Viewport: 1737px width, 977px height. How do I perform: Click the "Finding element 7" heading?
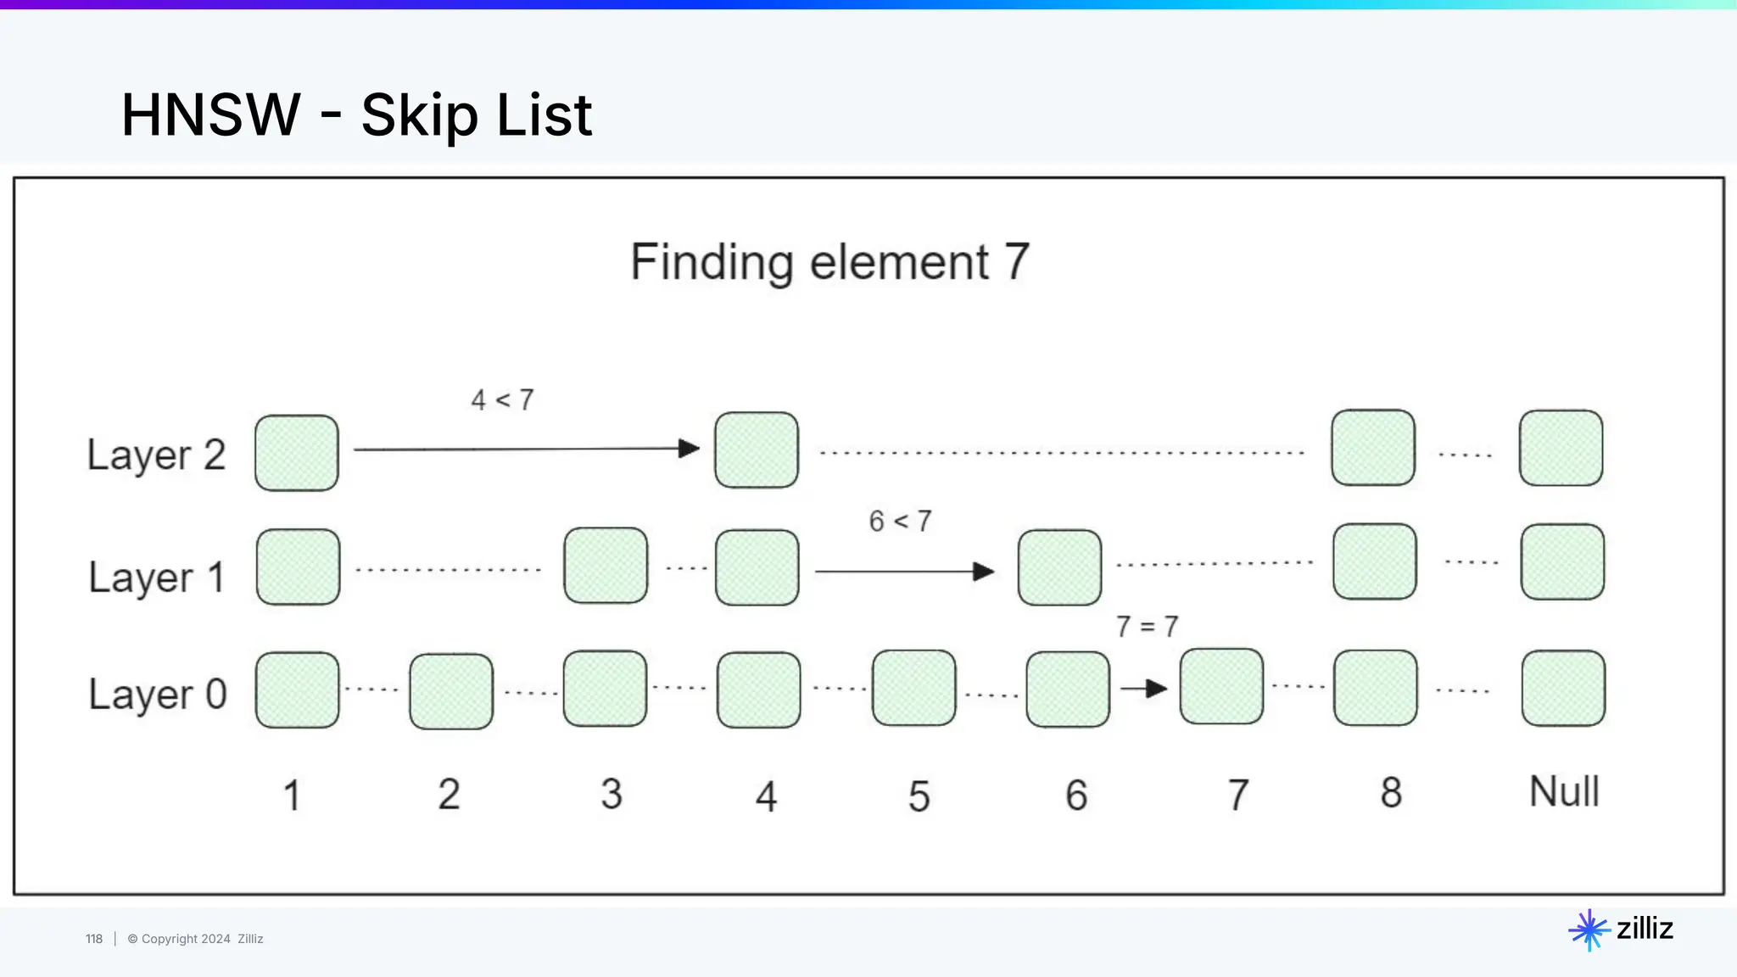(x=829, y=262)
